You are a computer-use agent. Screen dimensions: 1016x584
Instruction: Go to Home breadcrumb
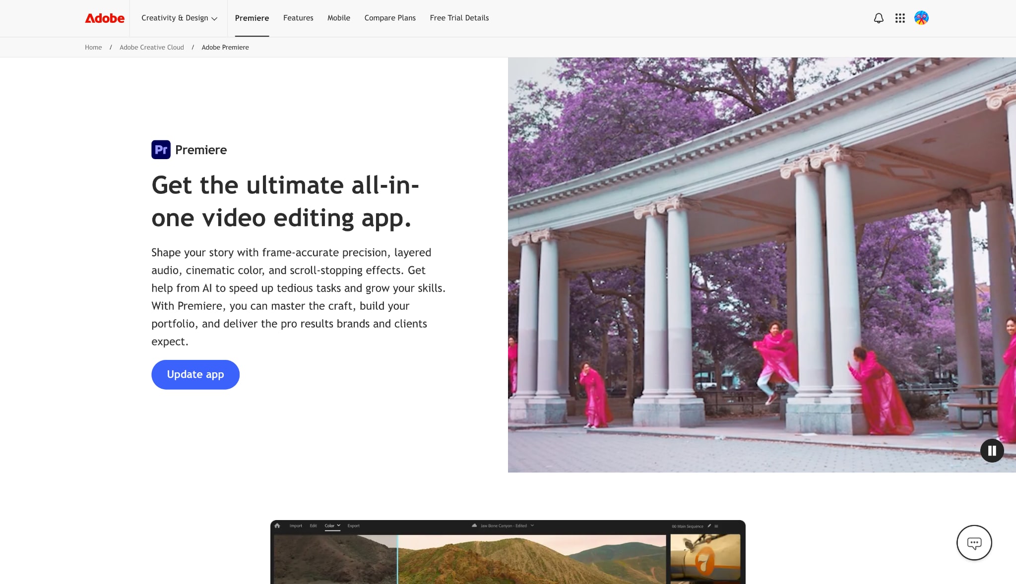(93, 48)
